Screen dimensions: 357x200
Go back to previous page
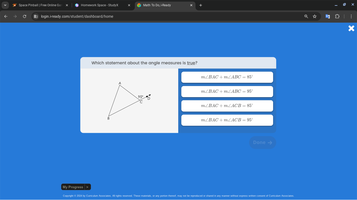click(6, 16)
